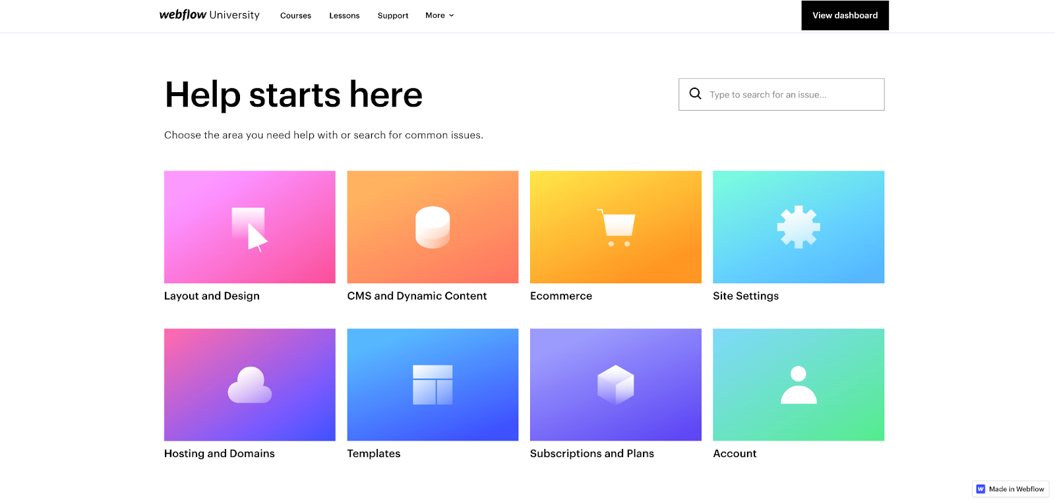Click the magnifying glass search icon
Screen dimensions: 1055x503
695,93
